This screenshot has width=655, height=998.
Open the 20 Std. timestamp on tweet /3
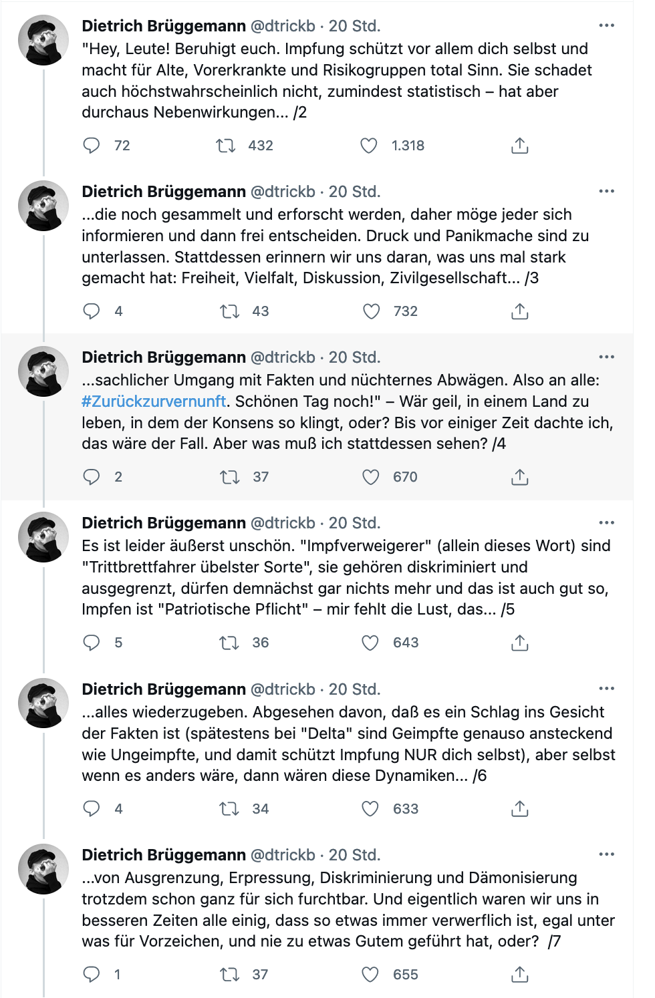354,192
